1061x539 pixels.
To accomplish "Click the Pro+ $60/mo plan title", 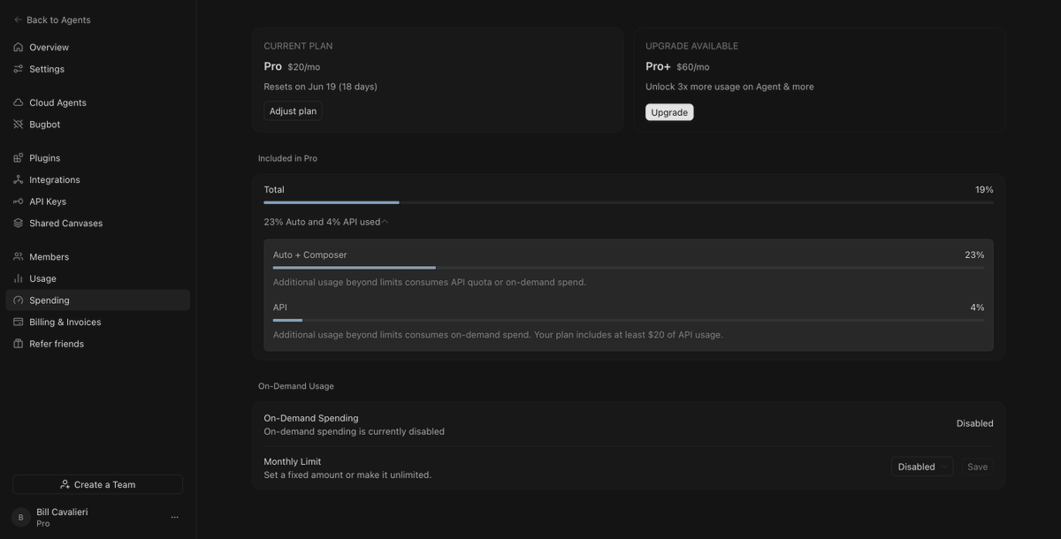I will 677,66.
